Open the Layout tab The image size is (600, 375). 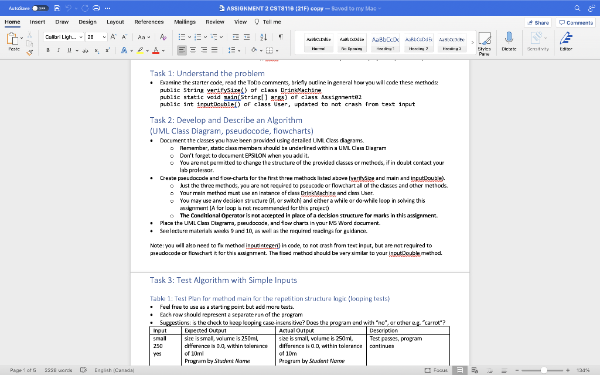tap(115, 22)
